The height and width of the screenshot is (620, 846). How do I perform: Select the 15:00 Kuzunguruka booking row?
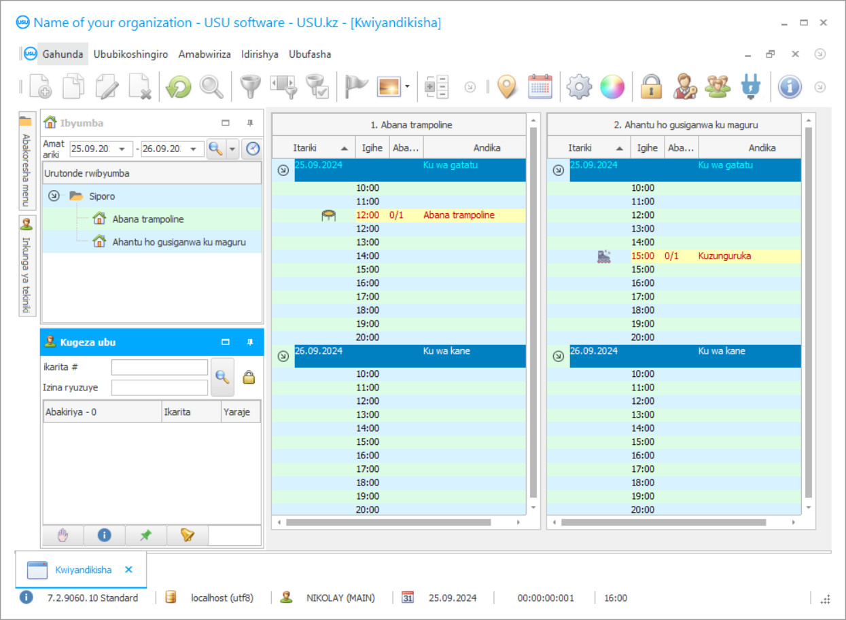pos(674,256)
